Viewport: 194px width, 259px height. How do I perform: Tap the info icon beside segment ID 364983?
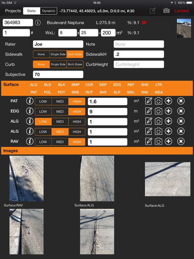click(38, 23)
